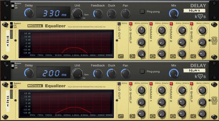
Task: Enable the 30Hz Lo Cut on M EQ 18
Action: tap(119, 23)
